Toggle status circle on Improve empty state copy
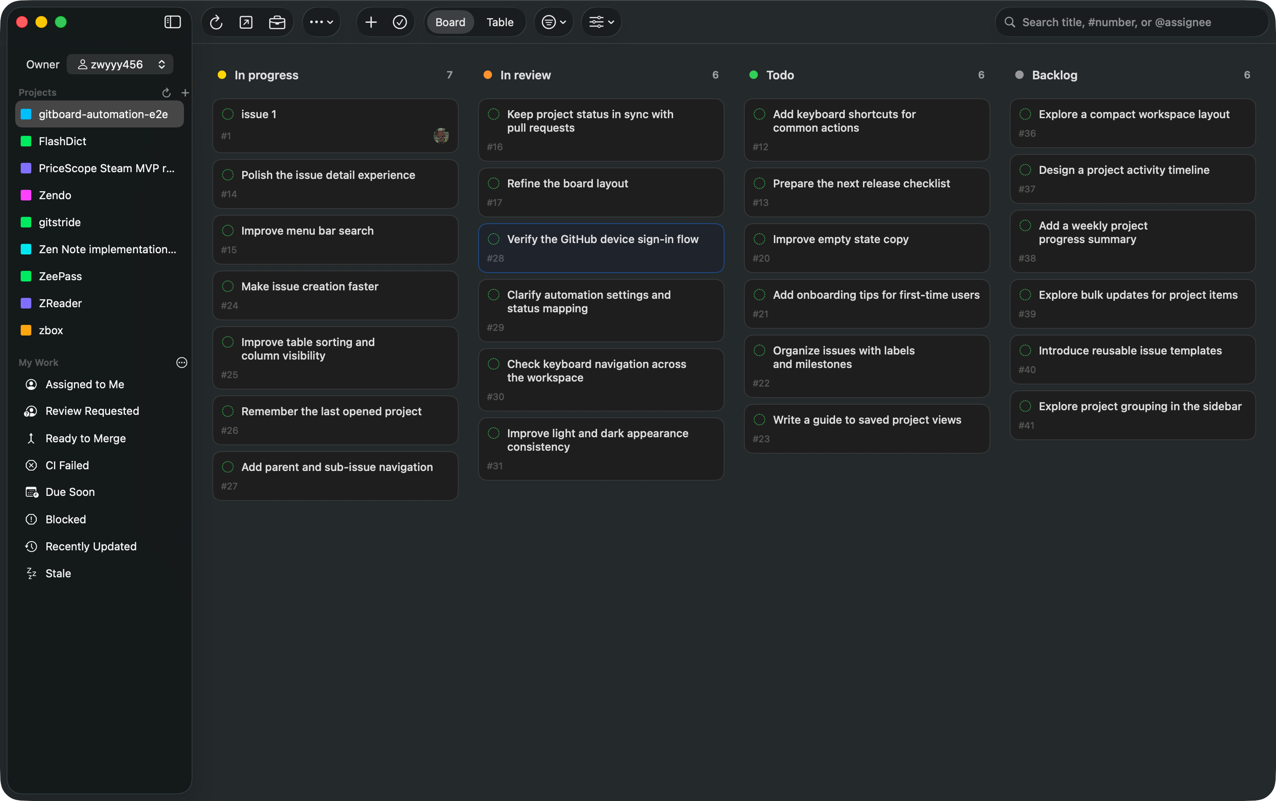The height and width of the screenshot is (801, 1276). (x=760, y=239)
